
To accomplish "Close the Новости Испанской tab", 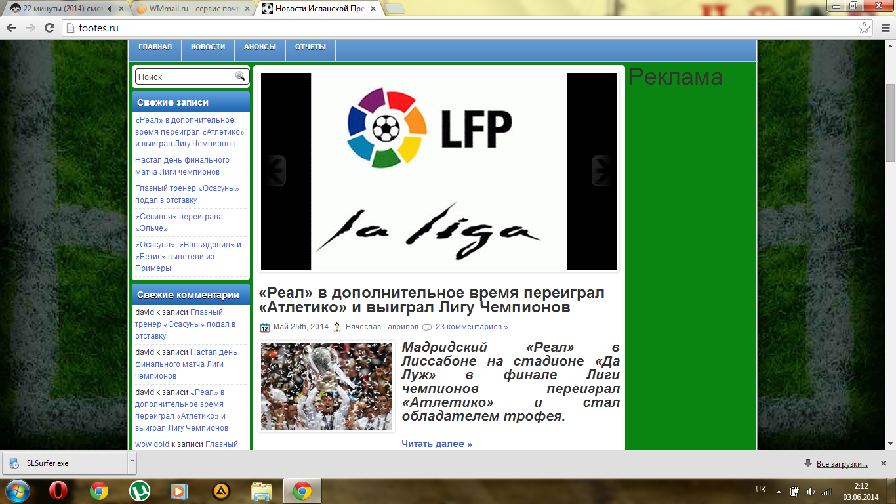I will click(375, 9).
